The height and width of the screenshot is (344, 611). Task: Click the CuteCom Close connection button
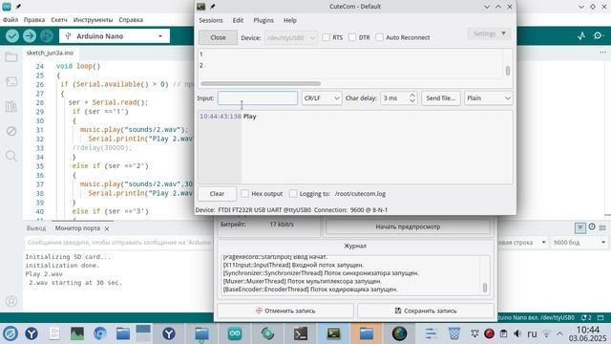pyautogui.click(x=218, y=37)
